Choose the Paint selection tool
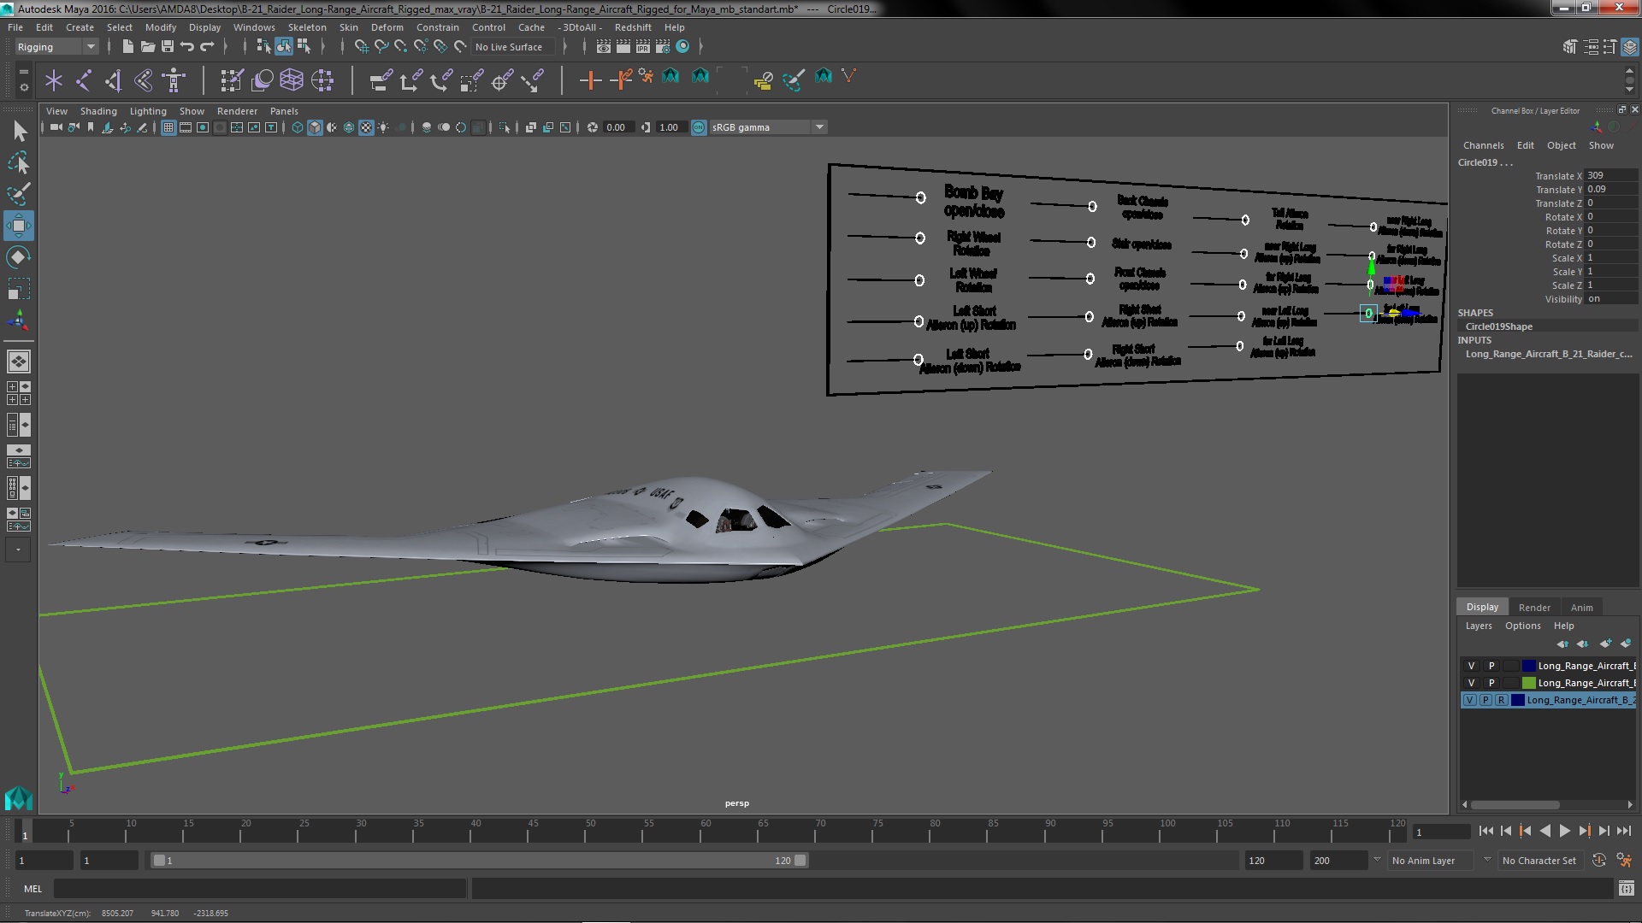Viewport: 1642px width, 923px height. pyautogui.click(x=19, y=194)
